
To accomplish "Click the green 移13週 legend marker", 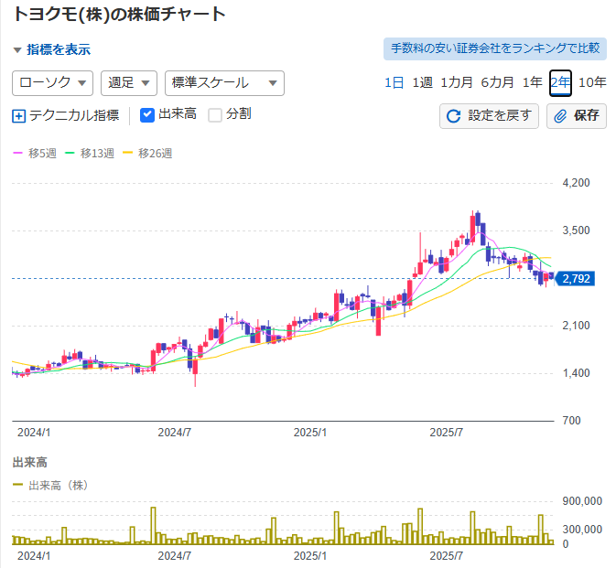I will (x=70, y=153).
